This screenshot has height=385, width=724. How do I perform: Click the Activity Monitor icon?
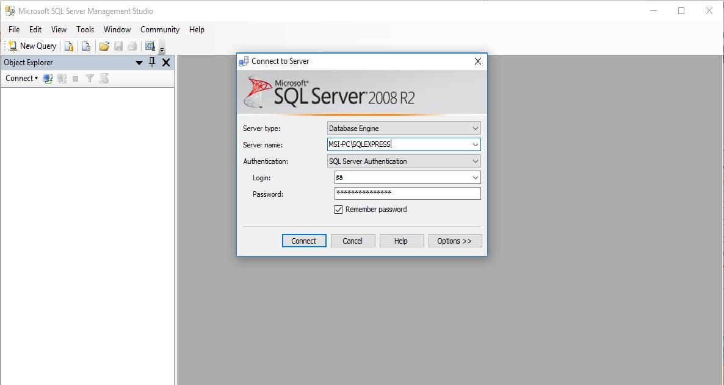click(x=150, y=46)
